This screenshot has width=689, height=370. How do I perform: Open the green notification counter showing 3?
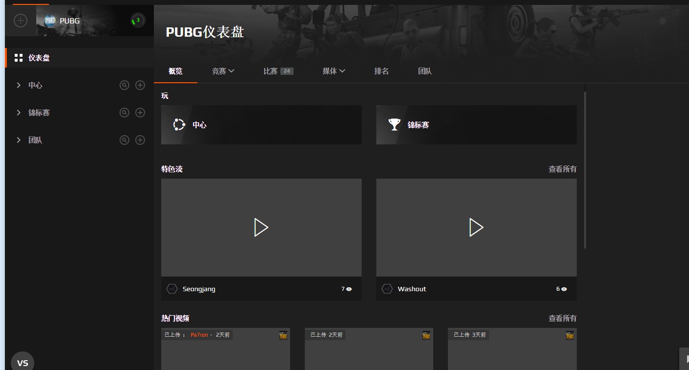[138, 21]
